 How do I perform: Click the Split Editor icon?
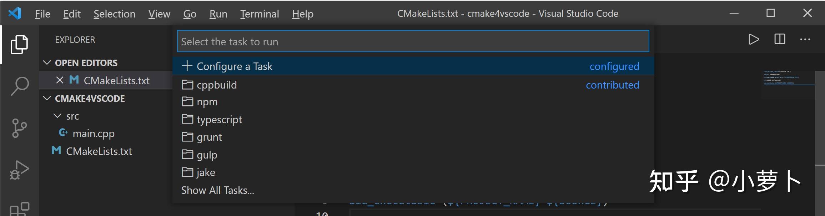click(780, 40)
